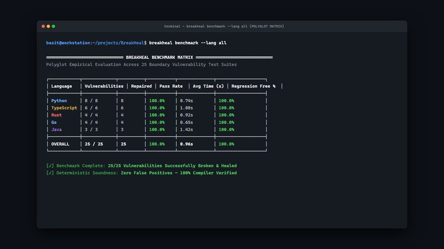This screenshot has height=249, width=444.
Task: Click the 'Regression Free %' column header
Action: click(253, 86)
